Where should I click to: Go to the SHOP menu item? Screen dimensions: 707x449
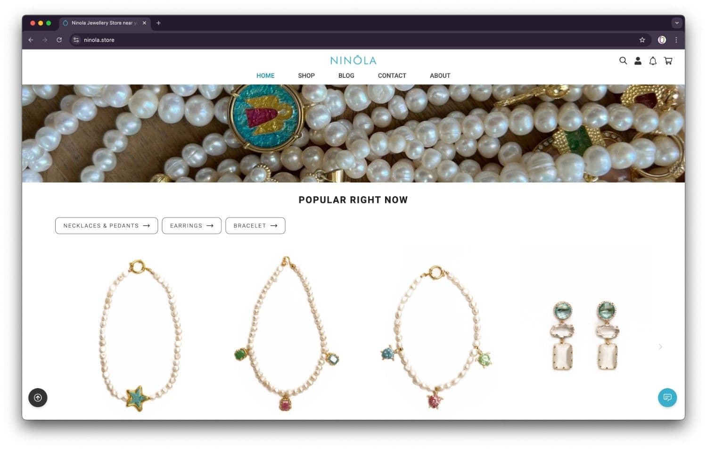point(306,75)
